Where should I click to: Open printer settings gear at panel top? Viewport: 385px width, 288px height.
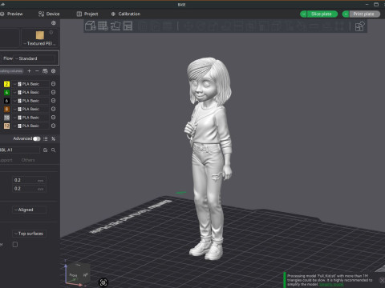click(54, 23)
